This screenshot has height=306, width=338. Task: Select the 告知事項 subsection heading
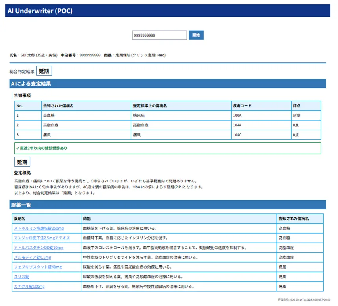(x=22, y=95)
